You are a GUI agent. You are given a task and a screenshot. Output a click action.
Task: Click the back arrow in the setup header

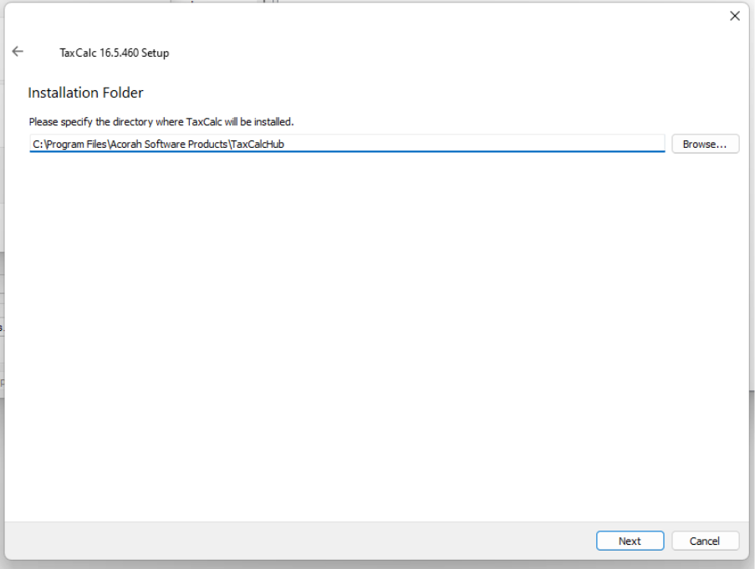pyautogui.click(x=18, y=52)
